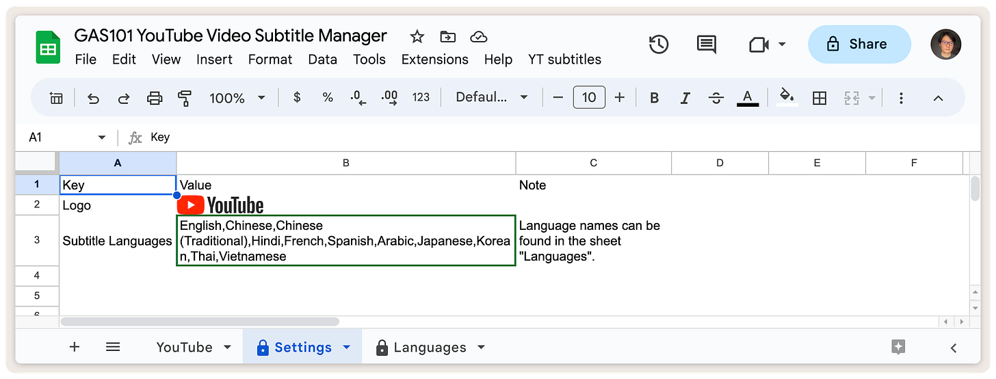Viewport: 996px width, 379px height.
Task: Open the Insert menu
Action: 215,60
